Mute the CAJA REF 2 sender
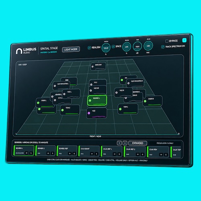 coord(138,154)
